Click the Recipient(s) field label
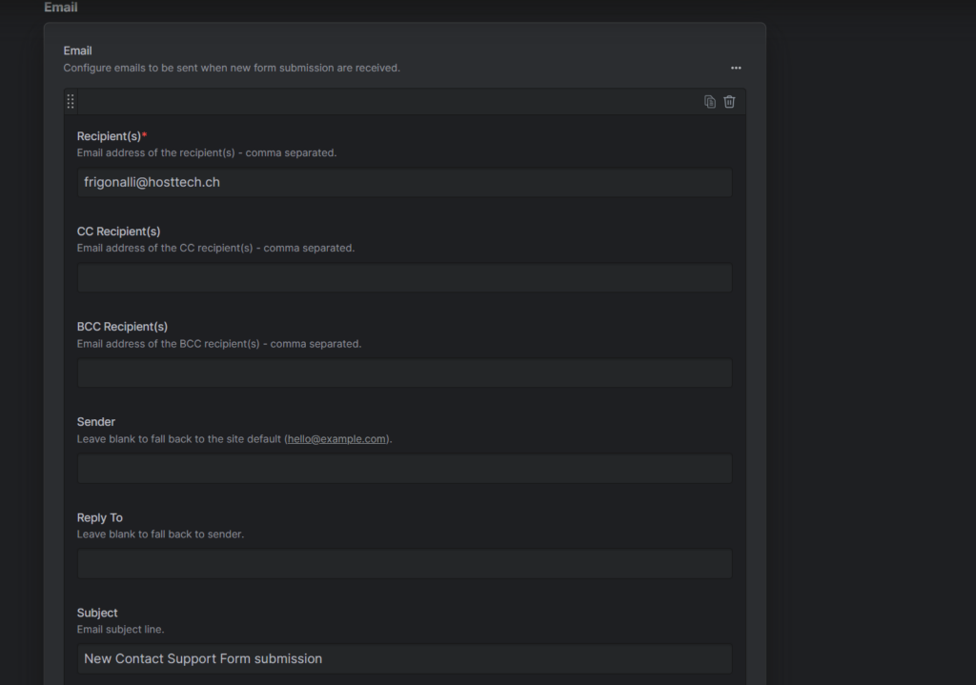 110,136
